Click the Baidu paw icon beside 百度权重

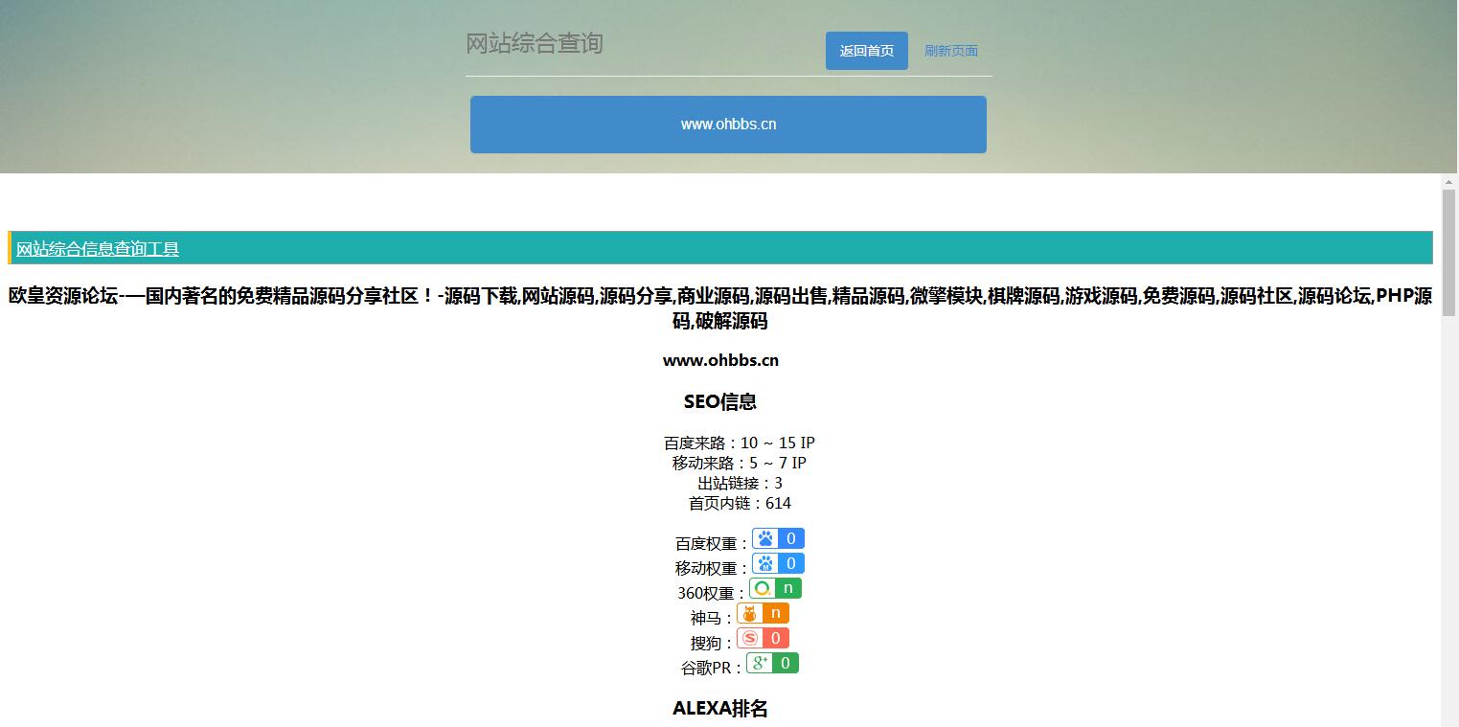(765, 538)
